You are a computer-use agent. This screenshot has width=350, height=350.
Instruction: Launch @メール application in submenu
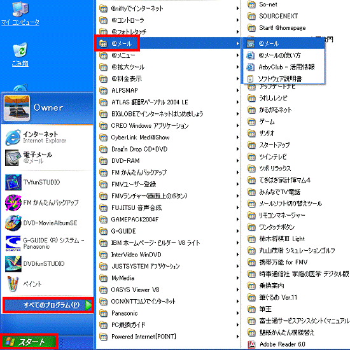[x=283, y=43]
